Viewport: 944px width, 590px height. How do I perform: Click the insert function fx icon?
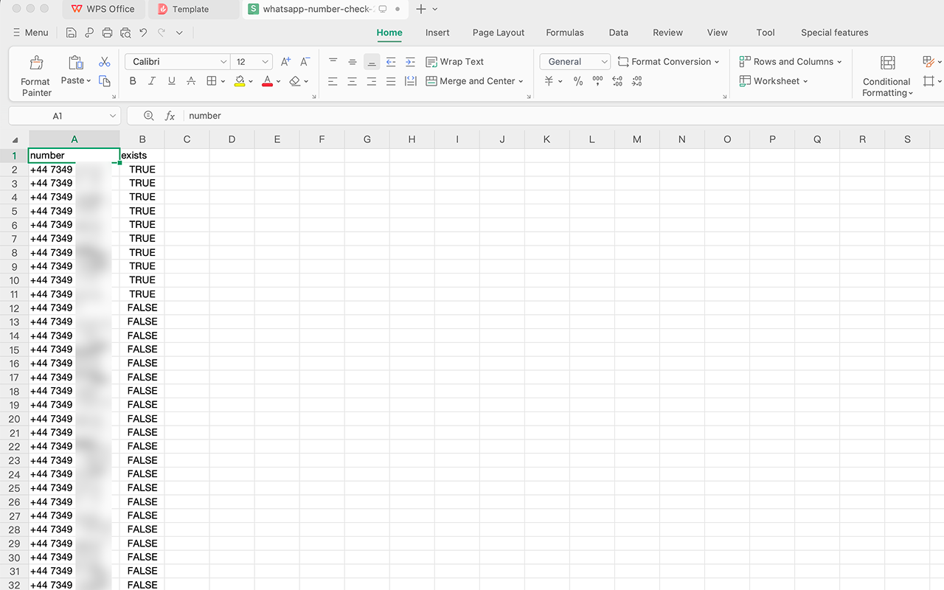[170, 116]
